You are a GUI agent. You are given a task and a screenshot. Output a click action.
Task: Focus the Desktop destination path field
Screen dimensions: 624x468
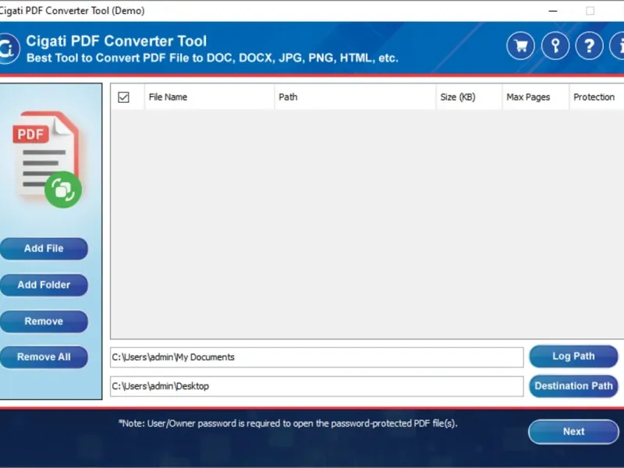(317, 386)
